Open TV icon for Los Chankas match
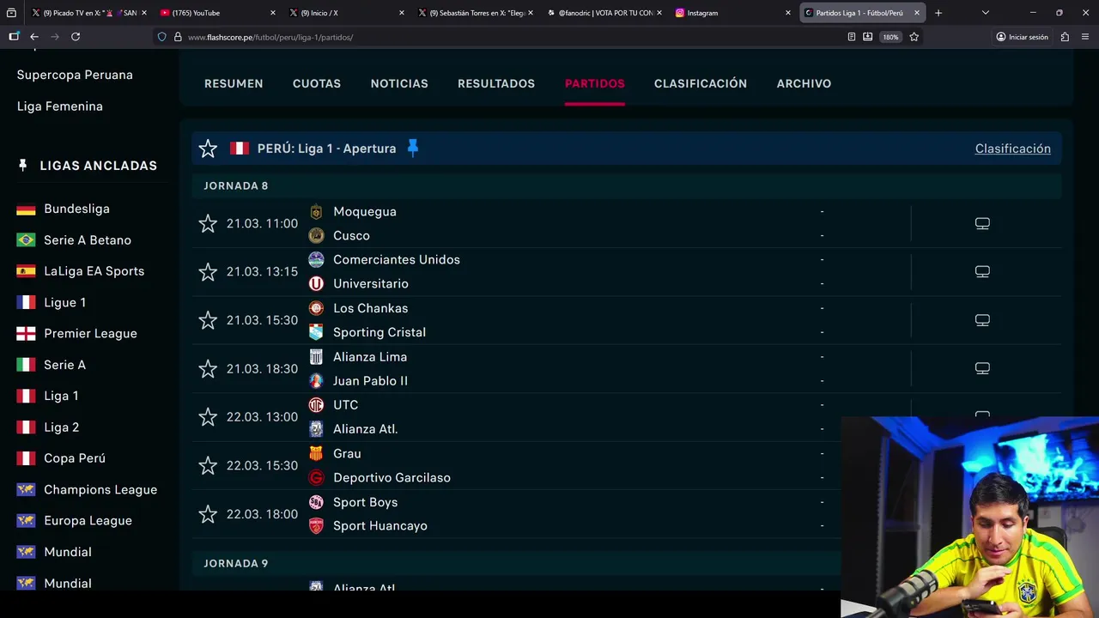The image size is (1099, 618). coord(982,320)
